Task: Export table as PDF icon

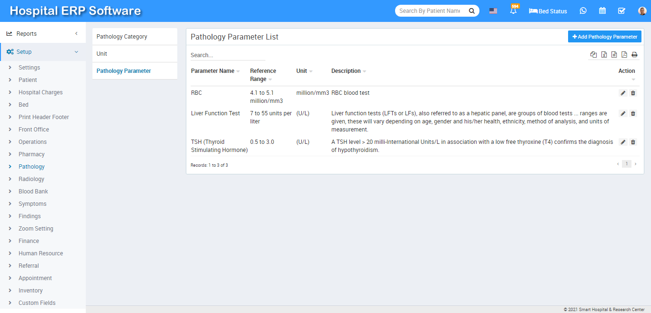Action: click(x=624, y=55)
